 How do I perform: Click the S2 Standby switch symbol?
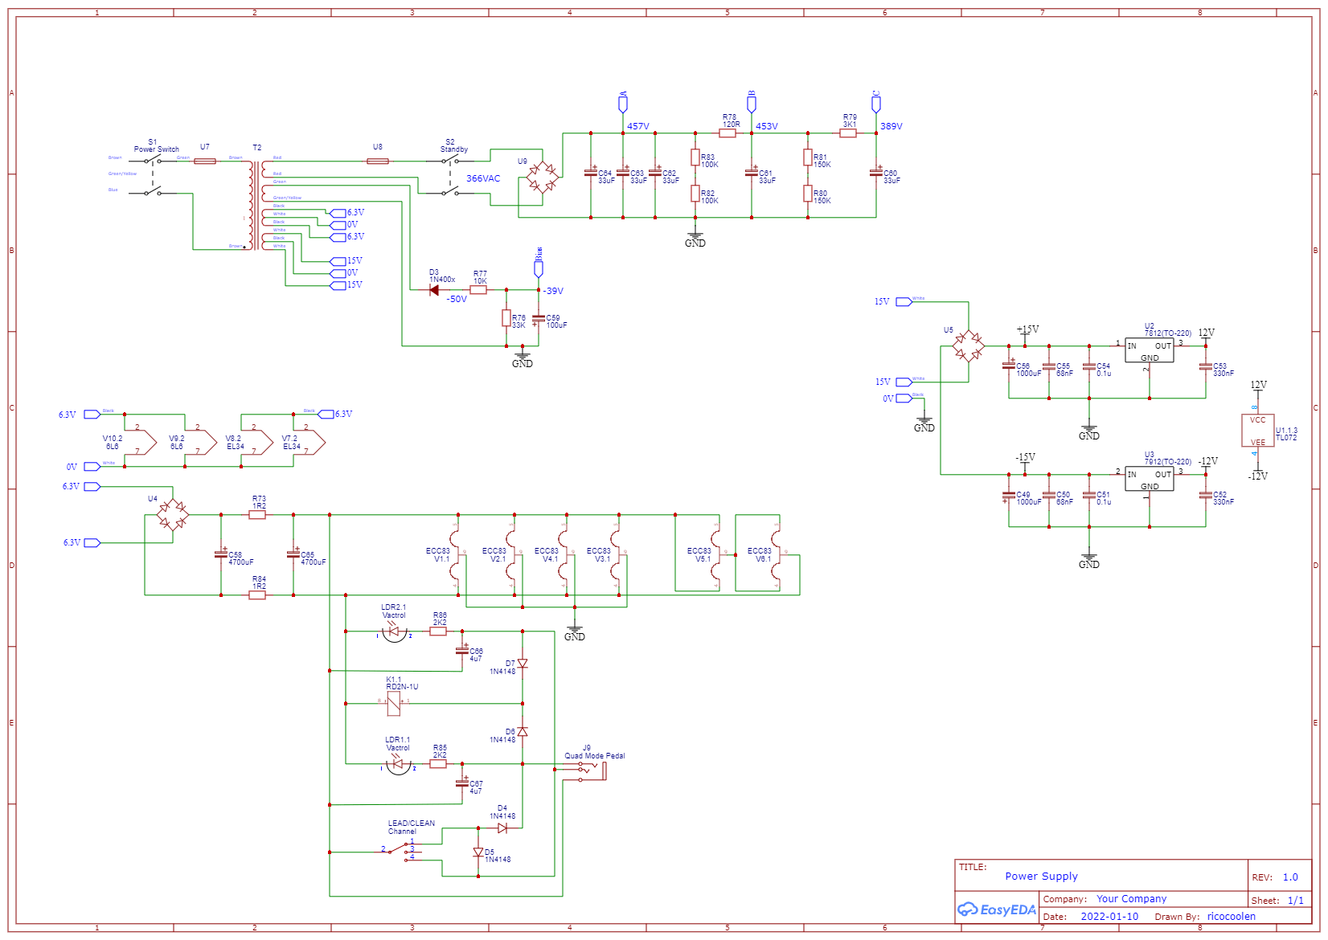[x=450, y=177]
